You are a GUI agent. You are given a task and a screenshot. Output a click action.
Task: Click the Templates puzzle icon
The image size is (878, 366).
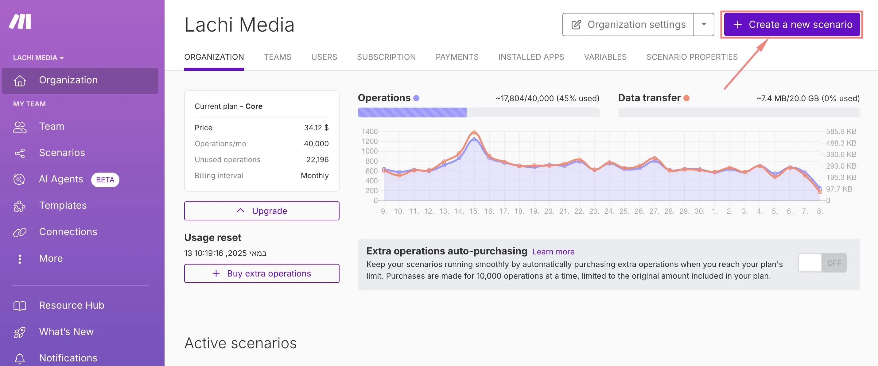pyautogui.click(x=19, y=206)
